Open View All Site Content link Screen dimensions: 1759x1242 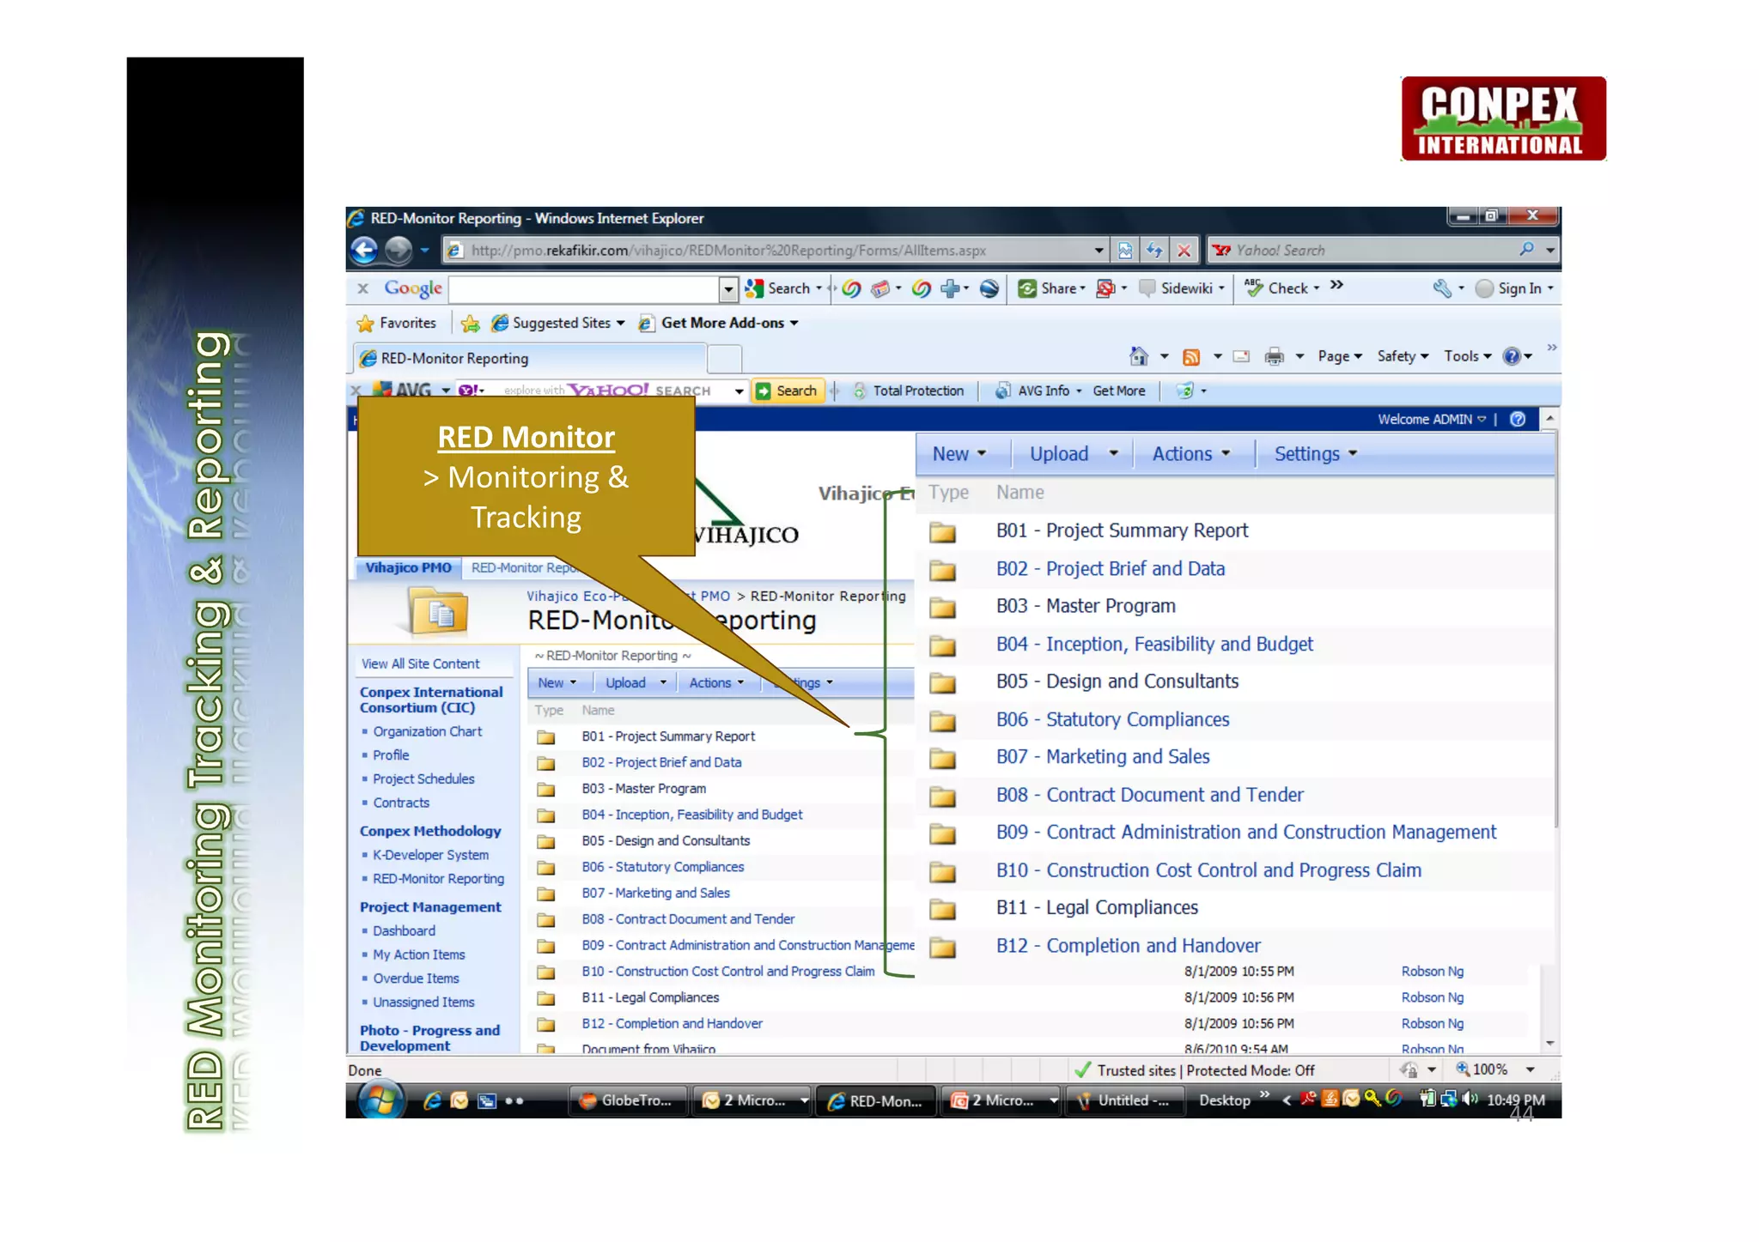coord(420,664)
